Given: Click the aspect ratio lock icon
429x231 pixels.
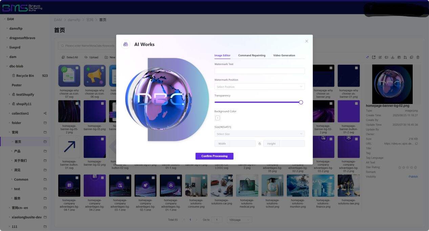Looking at the screenshot, I should [x=260, y=144].
